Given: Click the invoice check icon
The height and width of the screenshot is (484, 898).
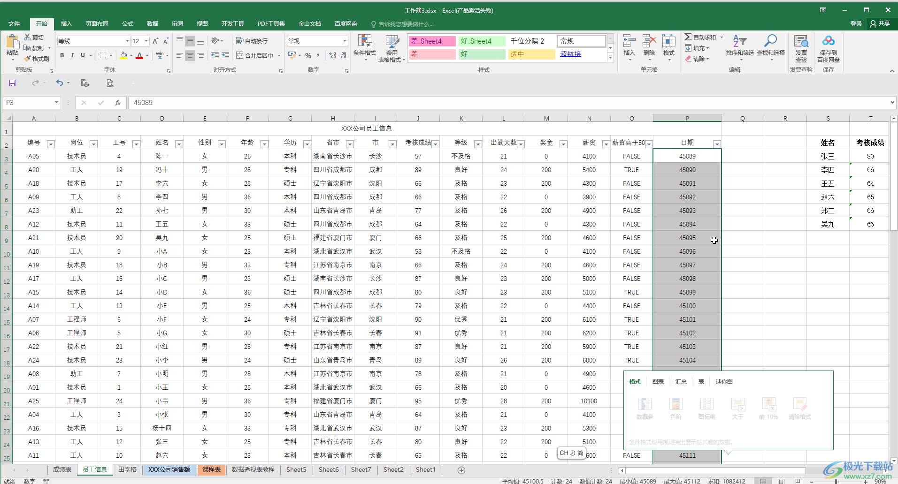Looking at the screenshot, I should coord(801,41).
